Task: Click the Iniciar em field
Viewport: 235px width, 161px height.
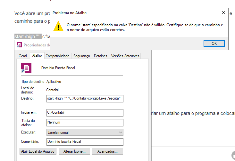Action: coord(85,113)
